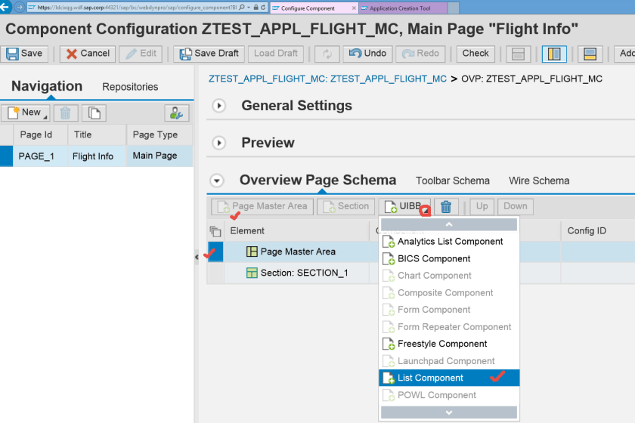Choose List Component from UIBB menu

tap(431, 378)
